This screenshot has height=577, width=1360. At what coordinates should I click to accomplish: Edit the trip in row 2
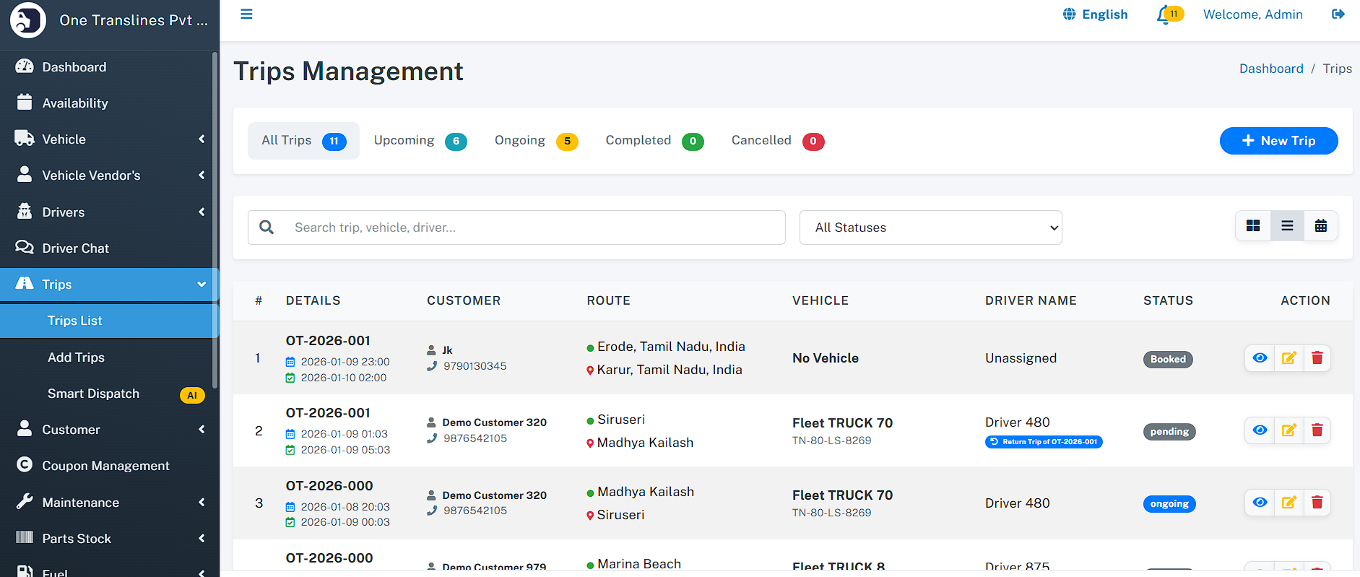pos(1288,430)
